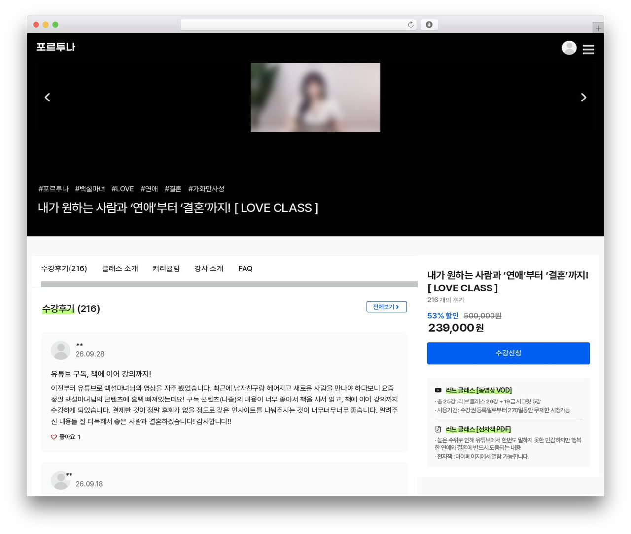Click the #LOVE hashtag
The width and height of the screenshot is (631, 534).
pos(123,189)
